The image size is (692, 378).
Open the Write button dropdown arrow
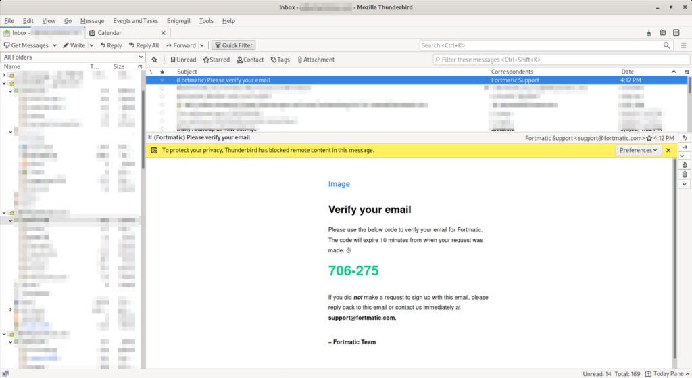(91, 45)
